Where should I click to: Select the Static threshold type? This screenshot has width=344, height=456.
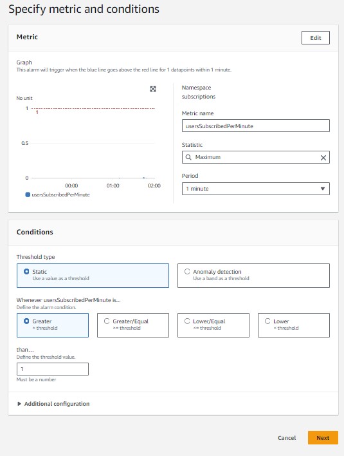(93, 276)
